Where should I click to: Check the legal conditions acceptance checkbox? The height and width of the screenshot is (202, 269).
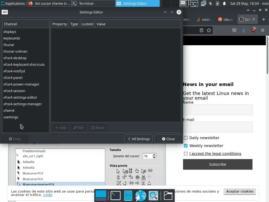(x=186, y=154)
